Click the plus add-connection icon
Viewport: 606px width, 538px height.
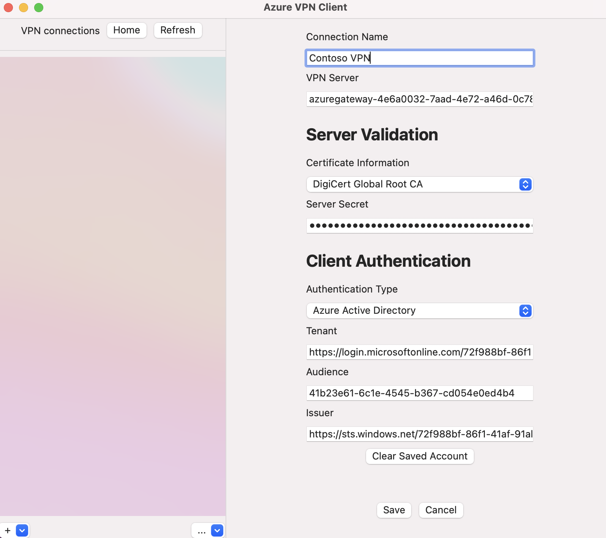coord(8,530)
